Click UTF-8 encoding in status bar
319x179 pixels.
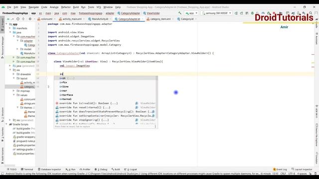[292, 174]
